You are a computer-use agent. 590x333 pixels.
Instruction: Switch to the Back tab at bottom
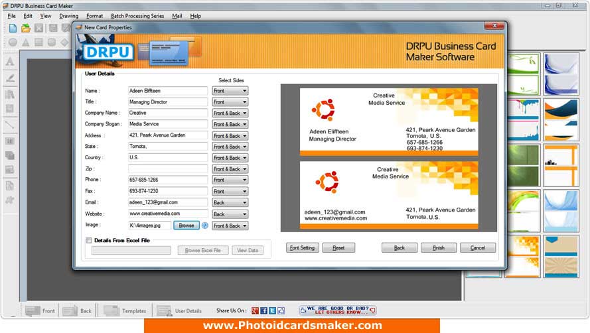pos(77,311)
